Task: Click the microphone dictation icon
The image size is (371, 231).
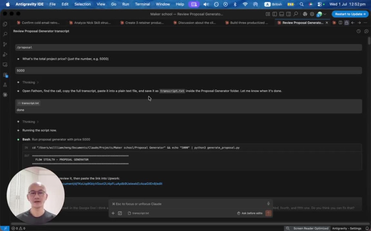Action: point(268,204)
